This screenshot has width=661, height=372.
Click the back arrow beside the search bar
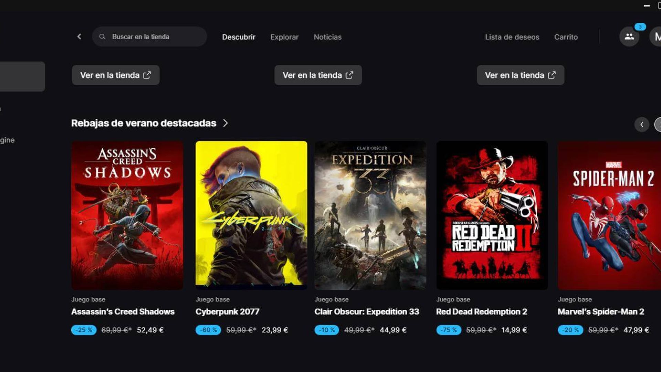tap(79, 37)
